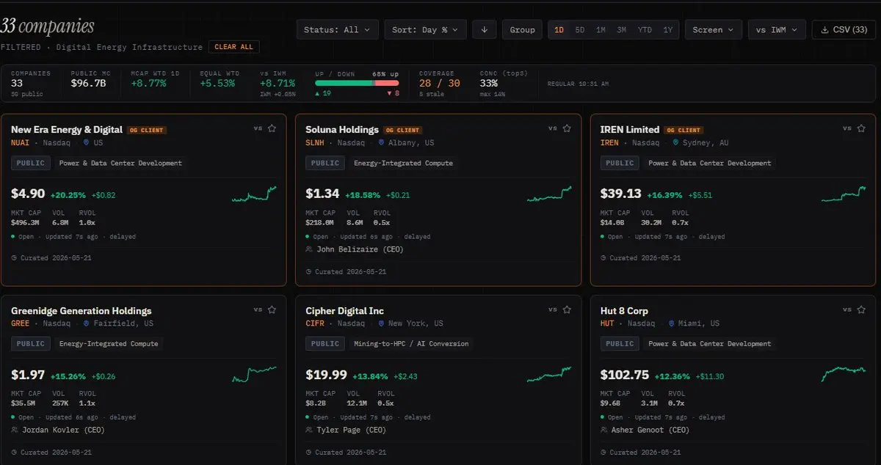Open the IREN ticker link

pyautogui.click(x=609, y=143)
